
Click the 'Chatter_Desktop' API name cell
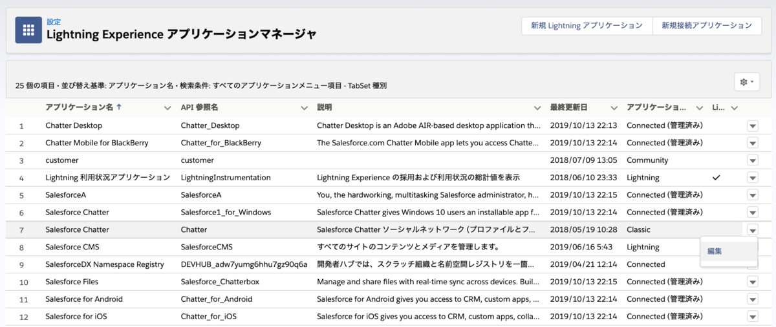[210, 125]
